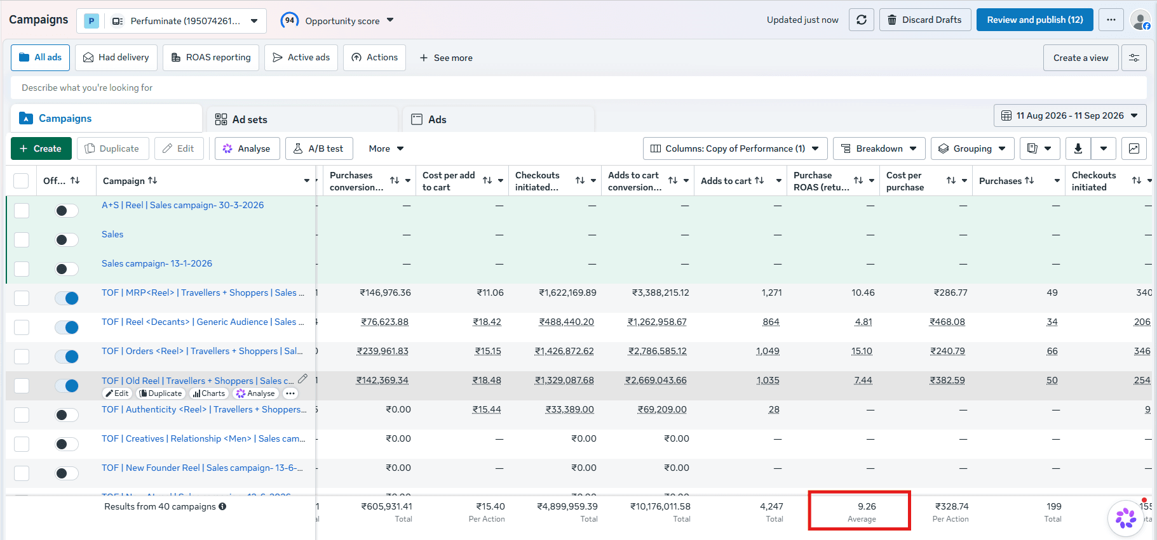Open TOF New Founder Reel campaign link
This screenshot has height=540, width=1157.
202,468
